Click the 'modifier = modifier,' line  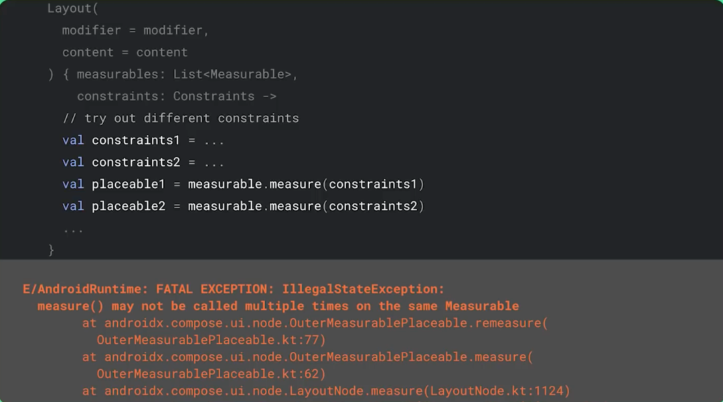click(x=135, y=30)
